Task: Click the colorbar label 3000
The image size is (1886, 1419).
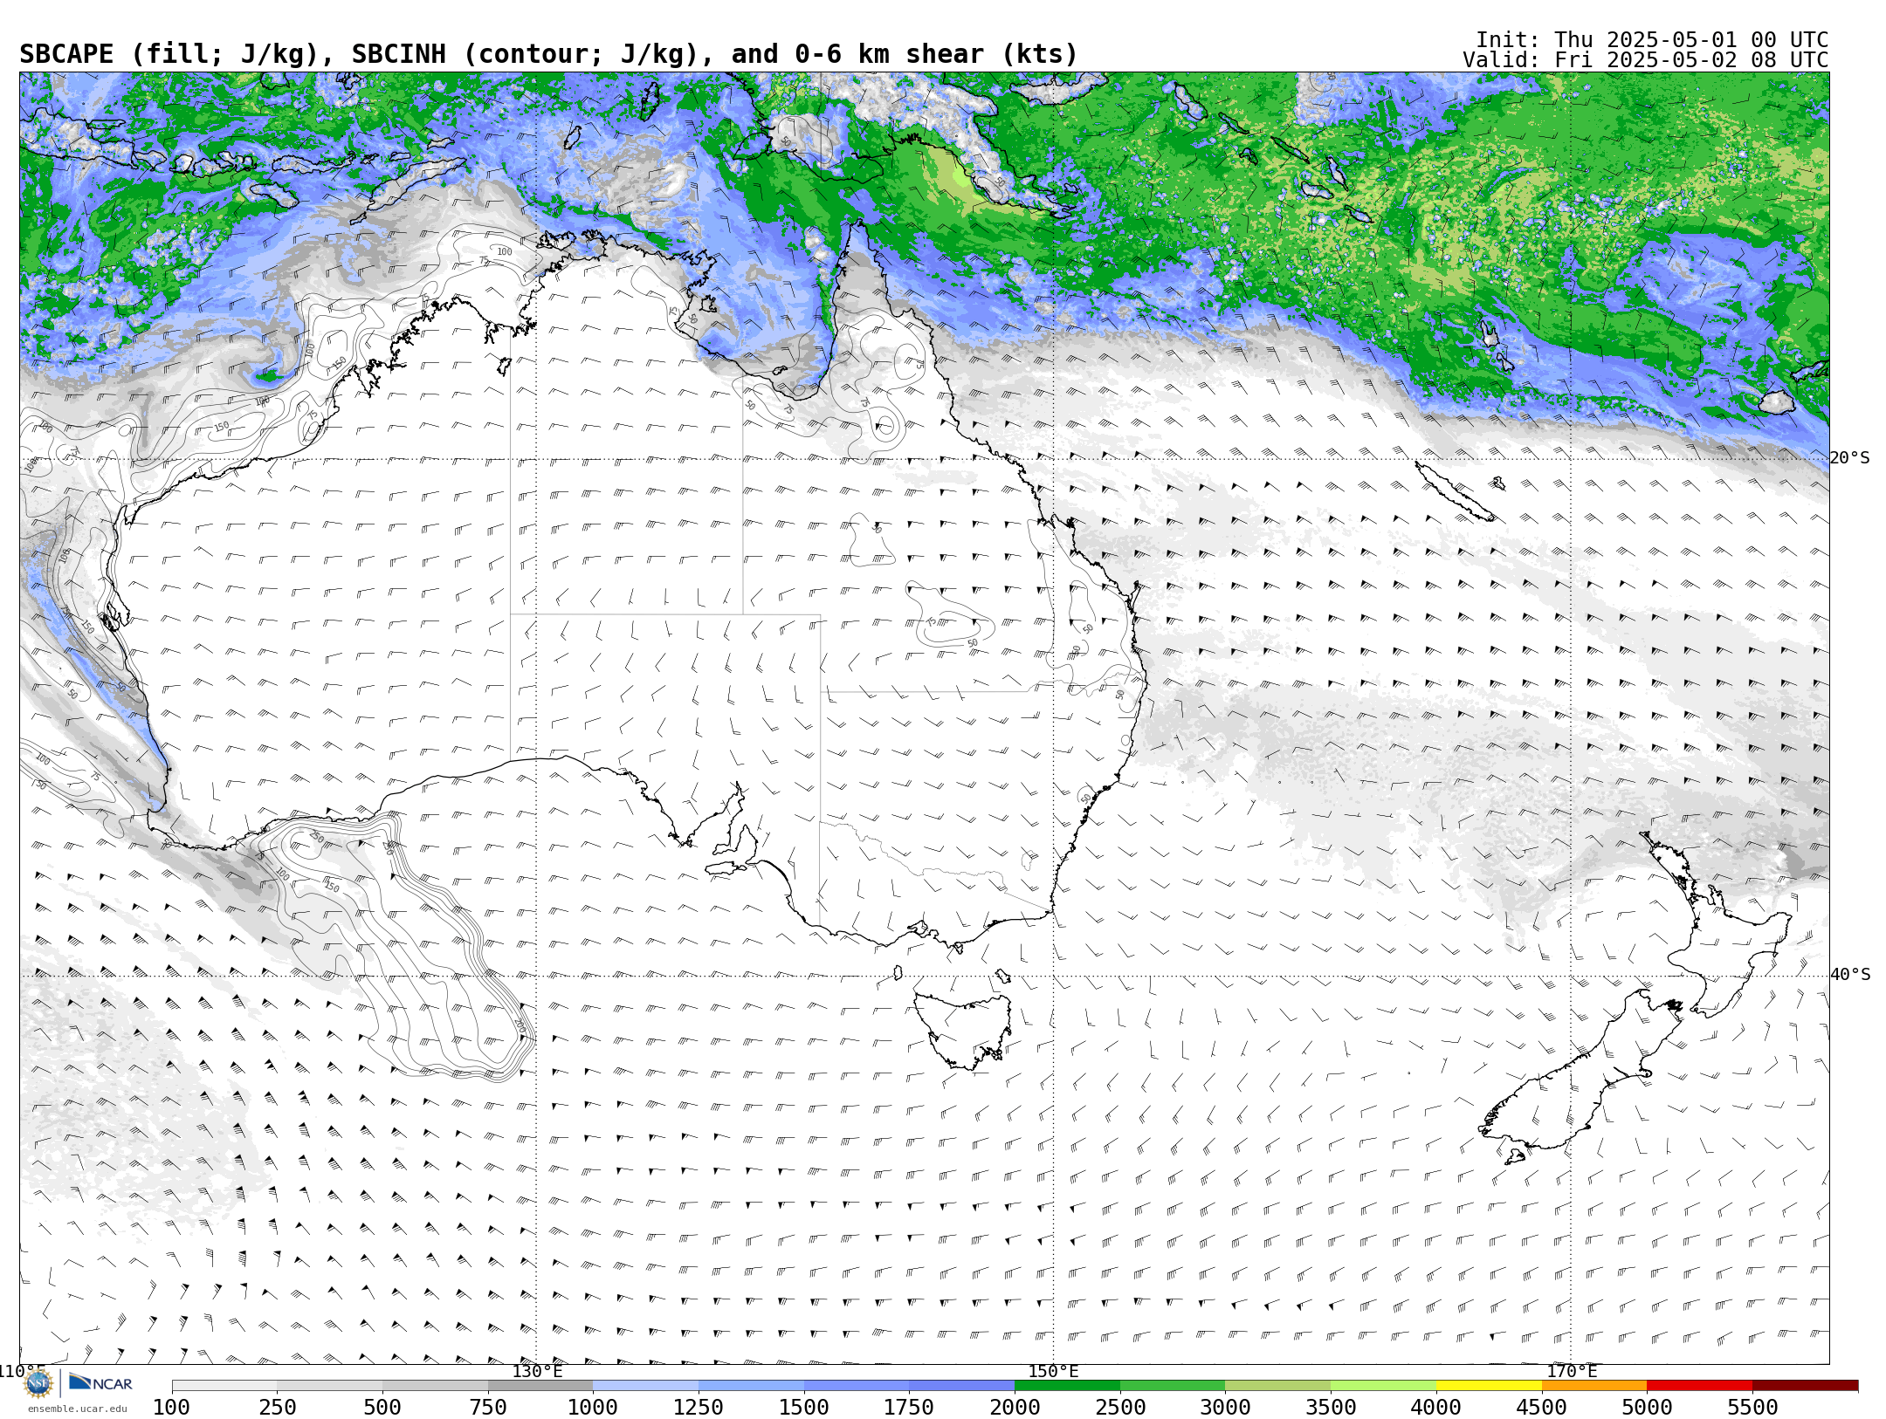Action: point(1225,1407)
